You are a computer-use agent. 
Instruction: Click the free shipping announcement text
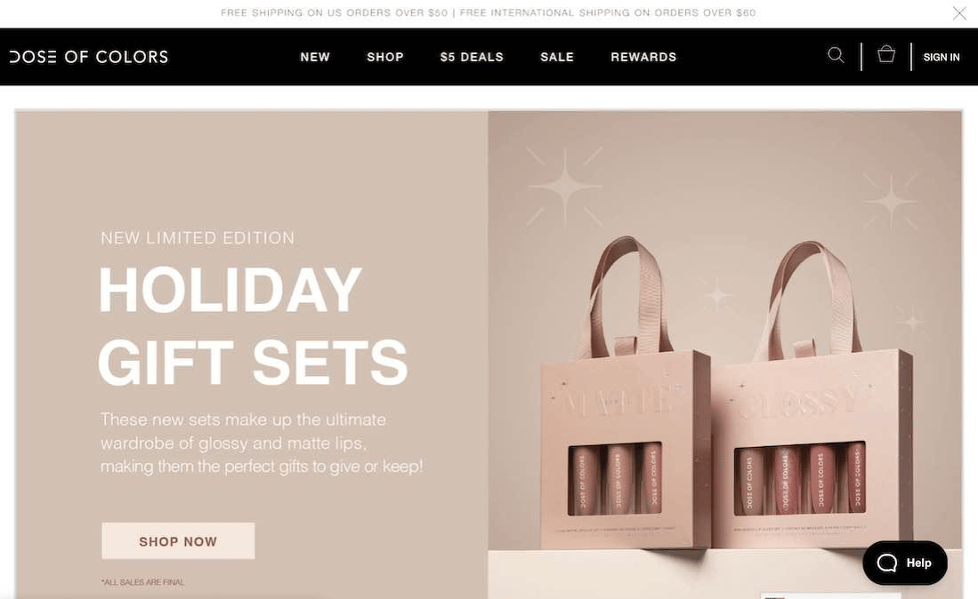489,12
